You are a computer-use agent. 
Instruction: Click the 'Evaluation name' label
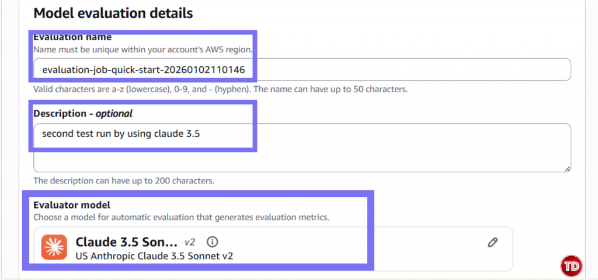(x=72, y=37)
